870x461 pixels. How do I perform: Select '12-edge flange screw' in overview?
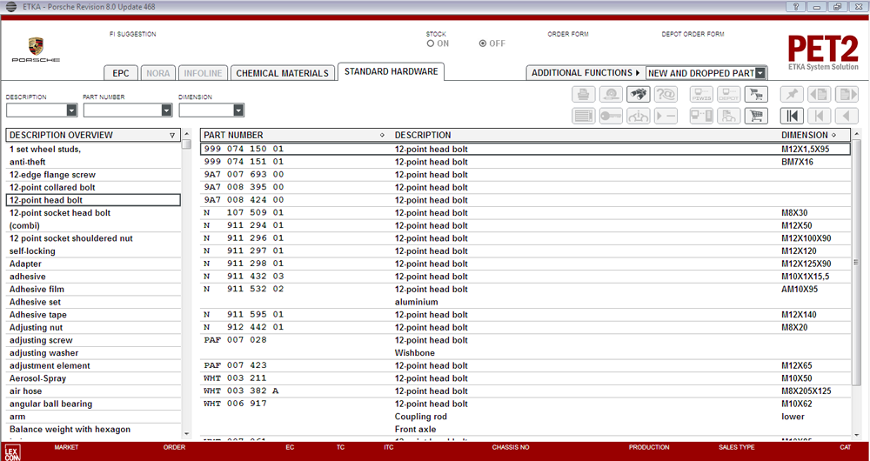[93, 175]
